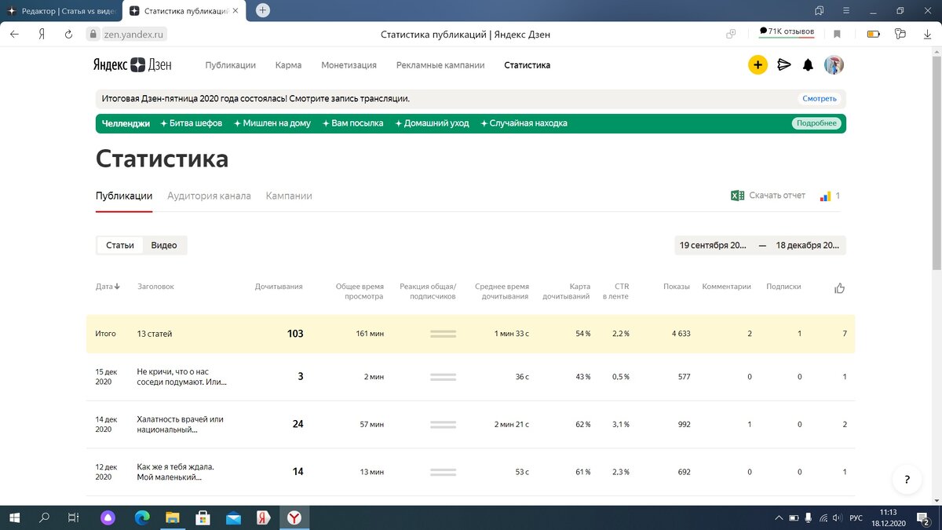Open Вам посылка challenge
Image resolution: width=942 pixels, height=530 pixels.
352,123
